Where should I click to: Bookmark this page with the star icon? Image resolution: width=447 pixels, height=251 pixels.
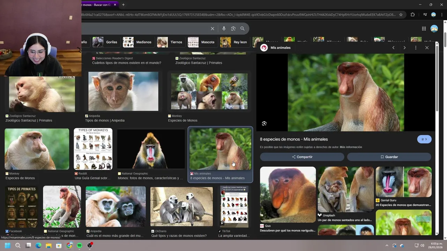(401, 15)
